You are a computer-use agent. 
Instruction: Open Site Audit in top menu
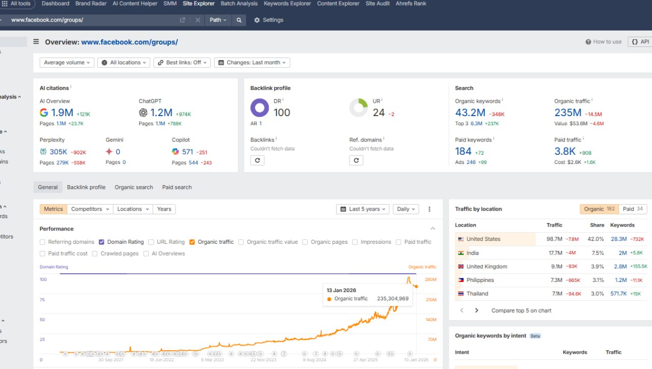tap(377, 4)
